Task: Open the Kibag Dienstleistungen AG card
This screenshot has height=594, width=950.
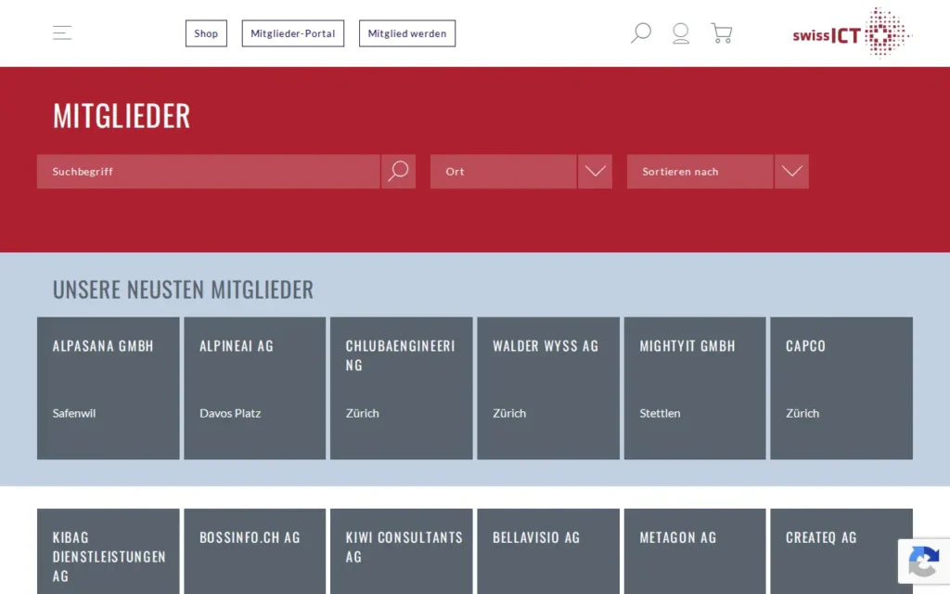Action: 108,551
